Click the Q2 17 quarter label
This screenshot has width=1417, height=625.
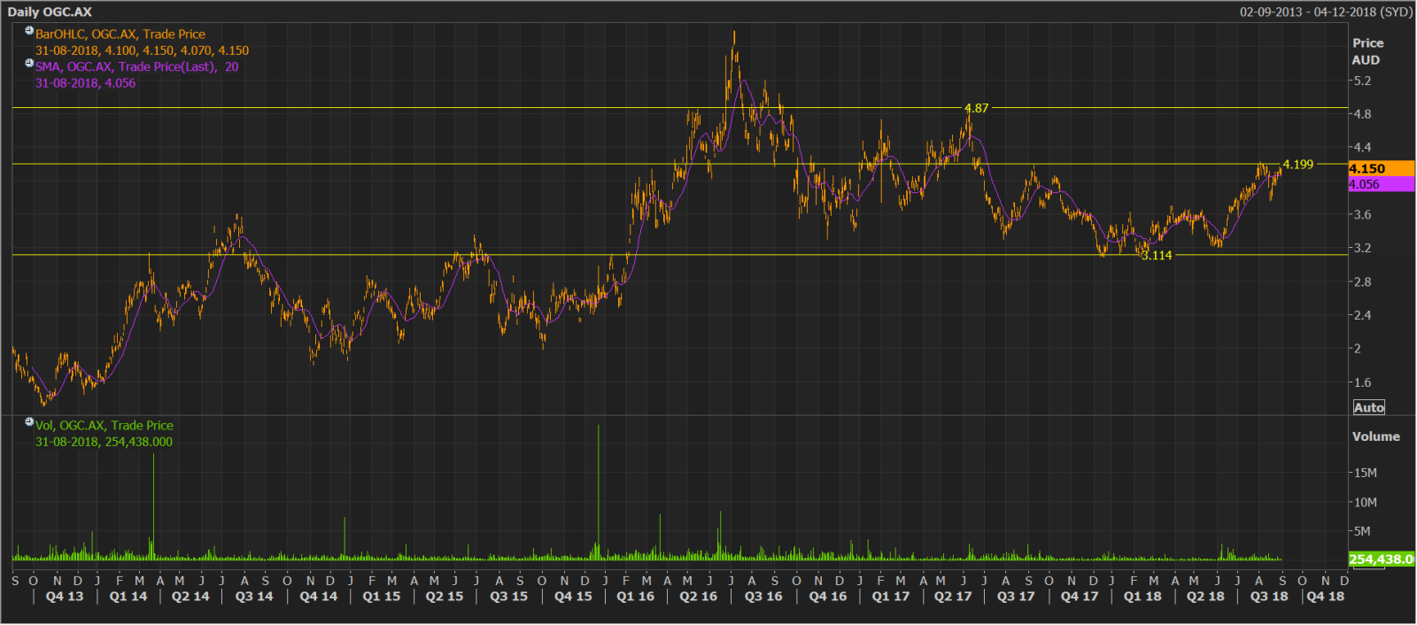(x=953, y=597)
